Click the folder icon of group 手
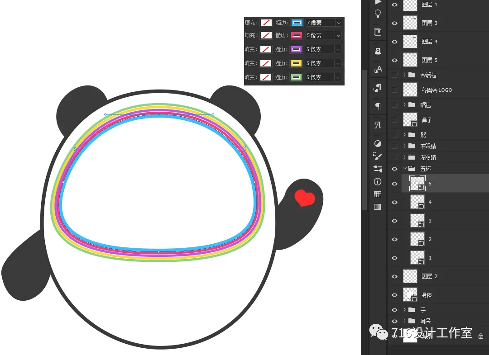 (412, 310)
